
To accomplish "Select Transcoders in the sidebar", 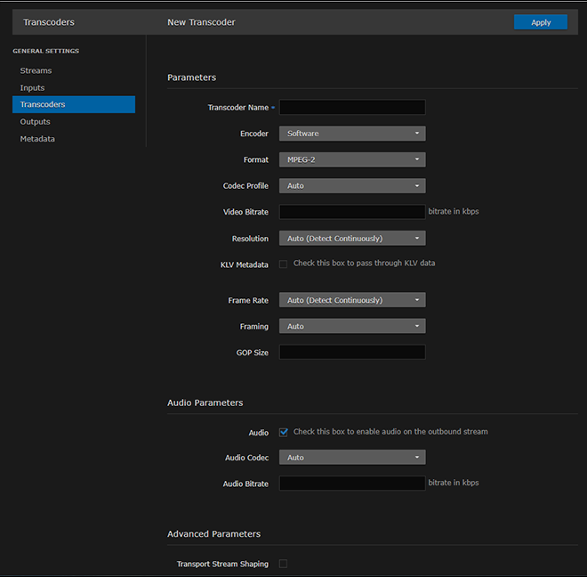I will coord(43,104).
